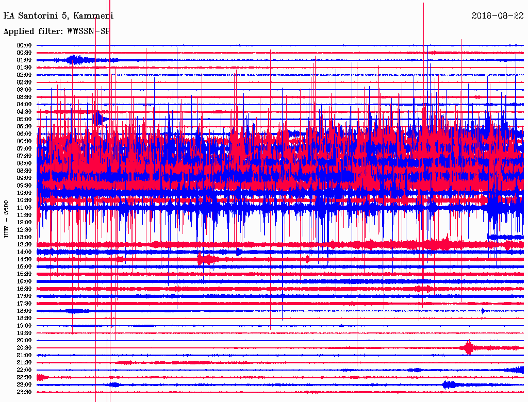Click the 05:30 time label

tap(24, 127)
